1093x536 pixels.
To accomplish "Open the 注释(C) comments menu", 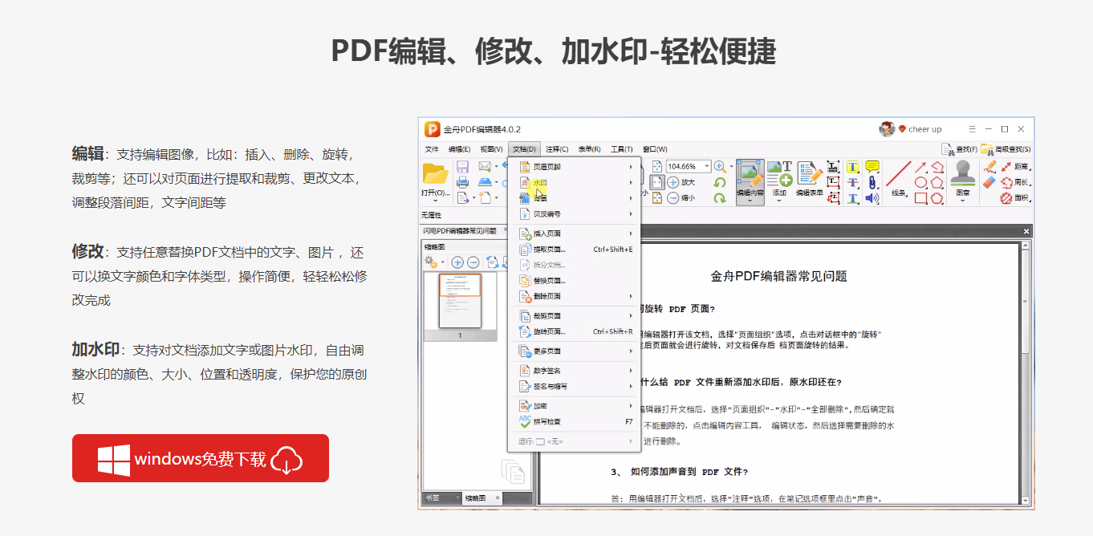I will [x=557, y=149].
